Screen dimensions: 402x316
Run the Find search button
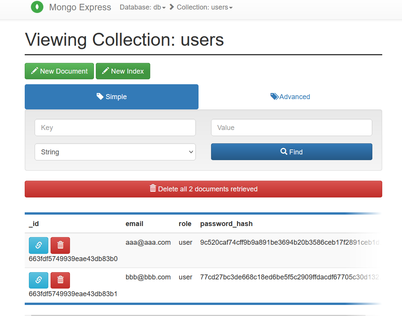[x=291, y=152]
